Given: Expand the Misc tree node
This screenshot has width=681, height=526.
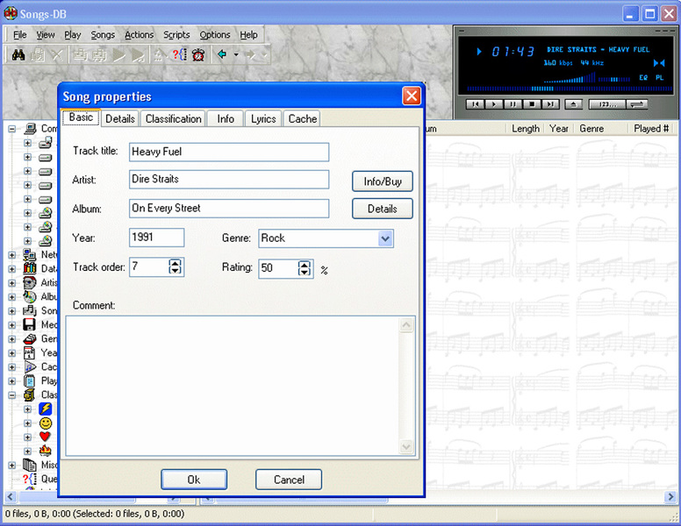Looking at the screenshot, I should click(12, 465).
